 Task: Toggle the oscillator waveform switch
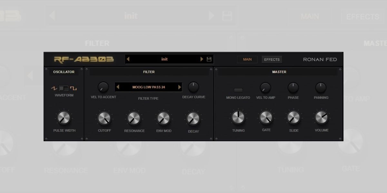click(64, 88)
